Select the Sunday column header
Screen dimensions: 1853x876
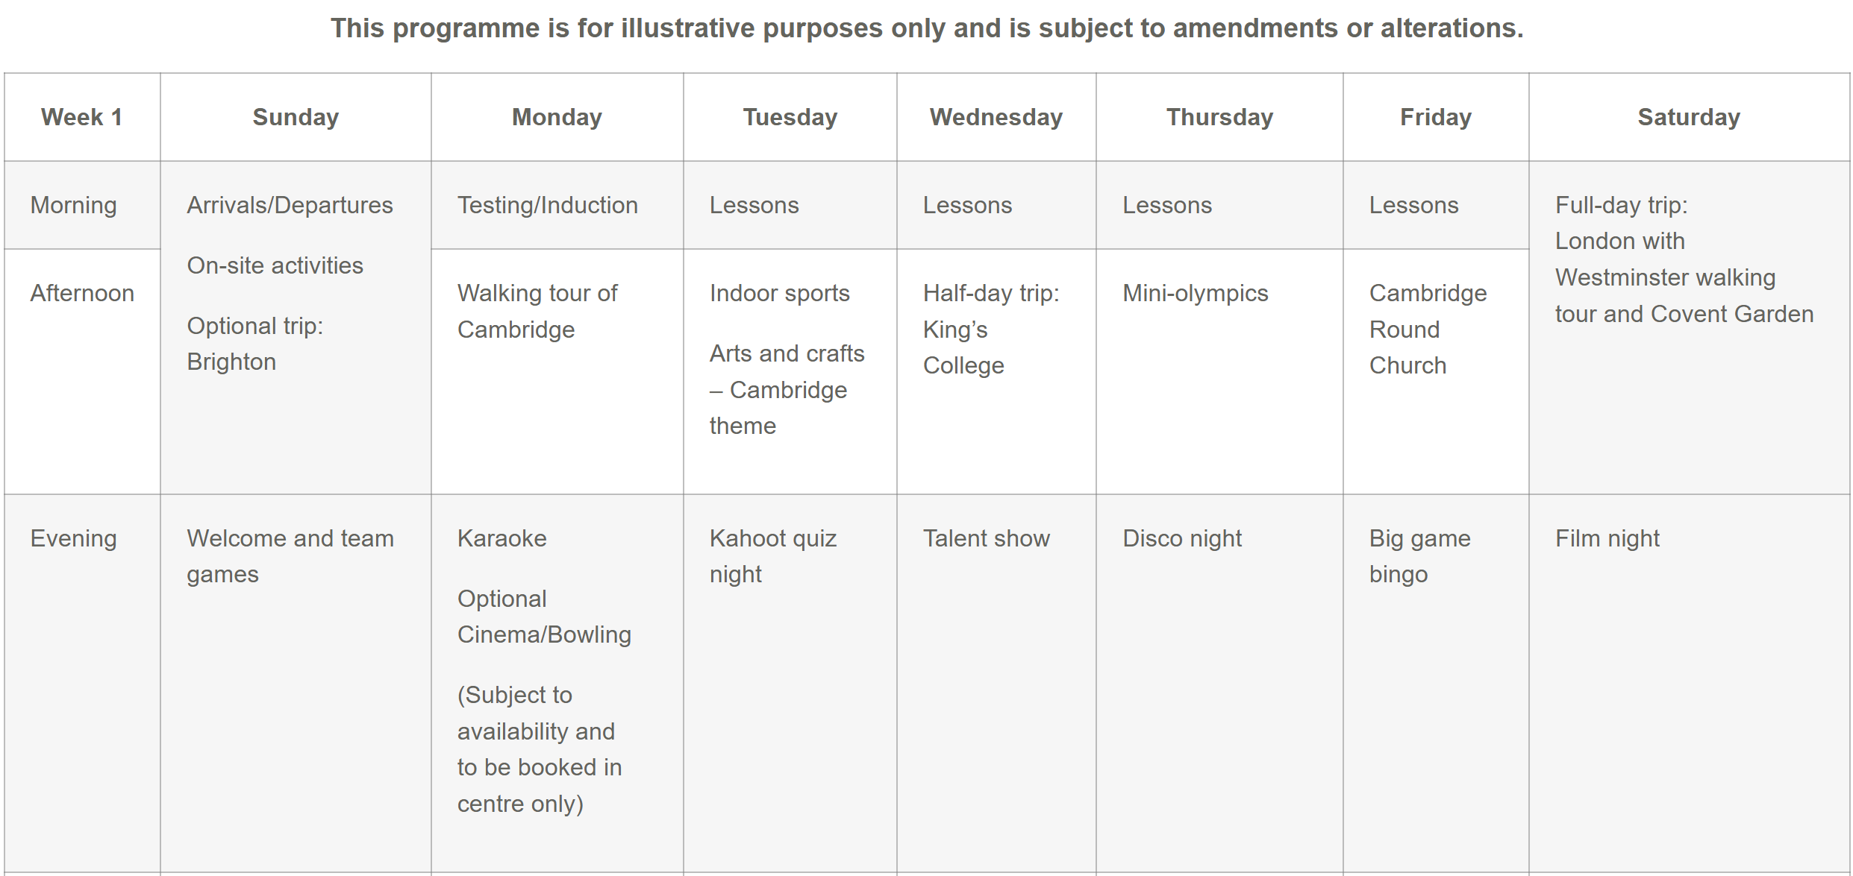coord(296,117)
